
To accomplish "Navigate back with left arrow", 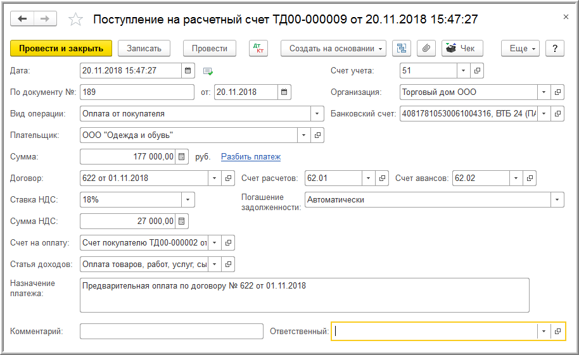I will coord(23,19).
